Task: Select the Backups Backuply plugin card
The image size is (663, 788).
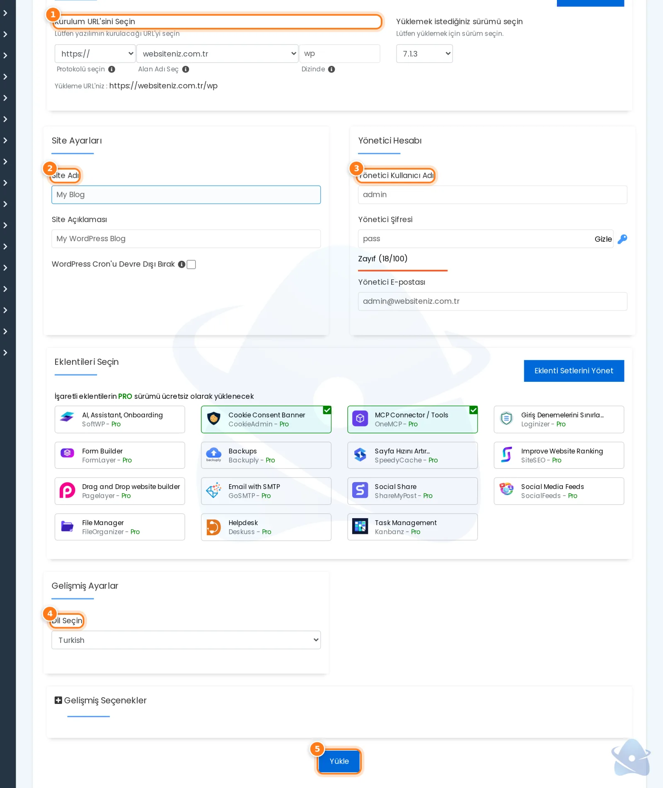Action: 266,455
